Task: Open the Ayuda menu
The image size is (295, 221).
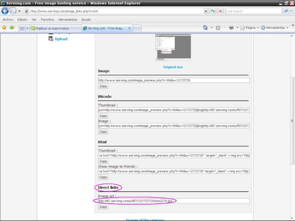Action: (x=86, y=20)
